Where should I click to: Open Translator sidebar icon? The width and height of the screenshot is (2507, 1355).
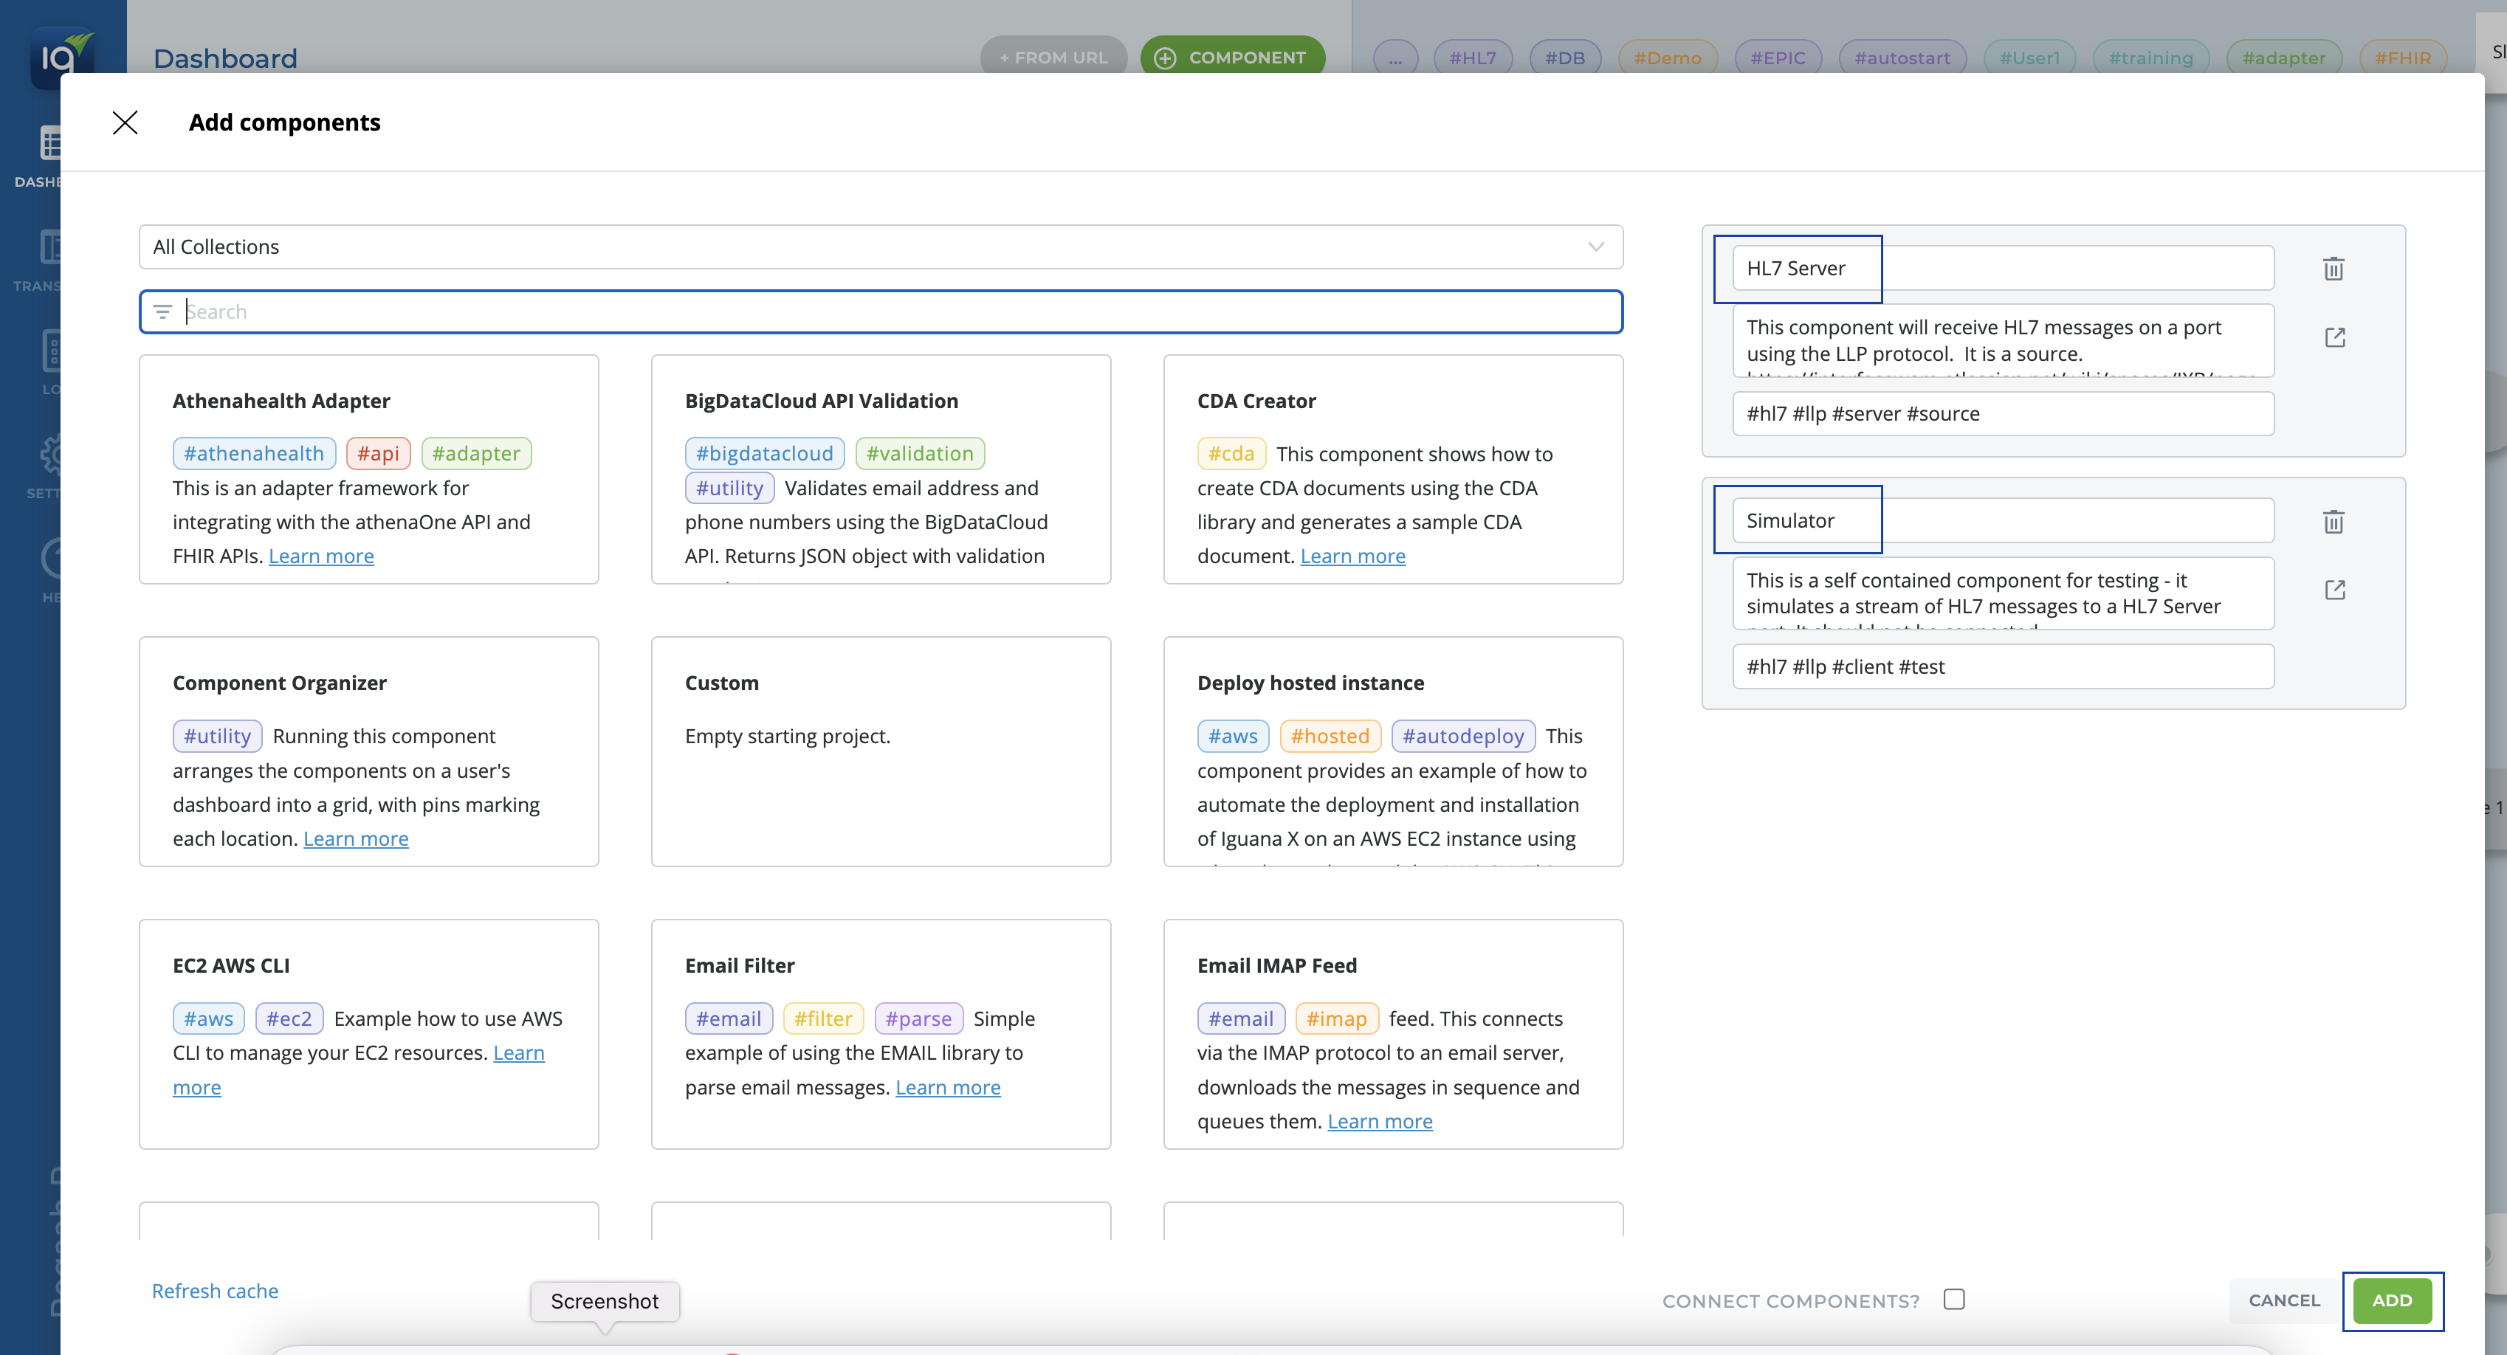(49, 247)
